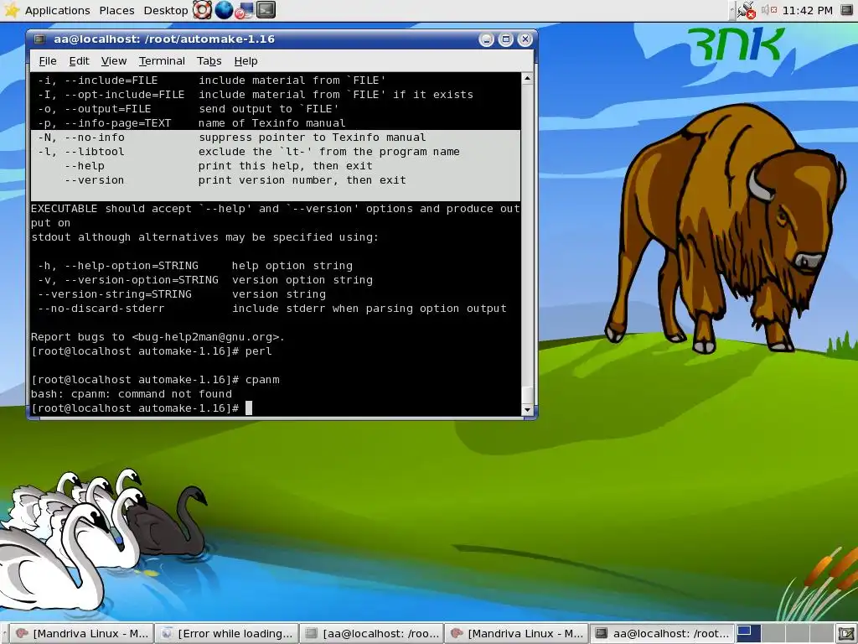The height and width of the screenshot is (644, 858).
Task: Click the '--output=FILE' option text
Action: tap(108, 109)
